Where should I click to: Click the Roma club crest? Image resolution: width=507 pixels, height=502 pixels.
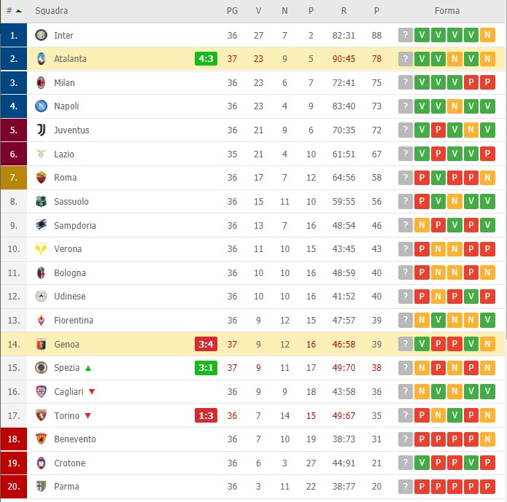pyautogui.click(x=41, y=177)
